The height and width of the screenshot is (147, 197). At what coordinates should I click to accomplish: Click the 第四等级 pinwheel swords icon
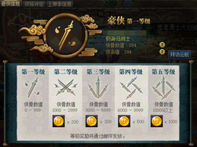[x=131, y=88]
